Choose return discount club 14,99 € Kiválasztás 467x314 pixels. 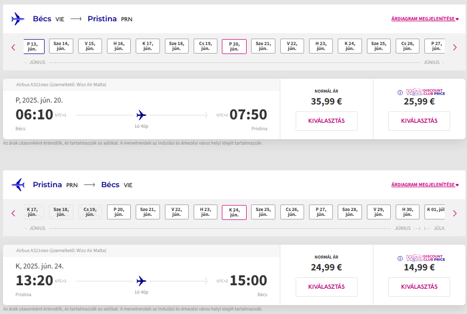(x=419, y=287)
